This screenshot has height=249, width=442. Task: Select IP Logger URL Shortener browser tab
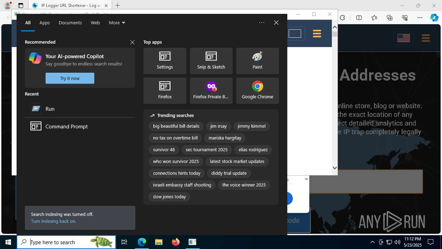point(70,6)
